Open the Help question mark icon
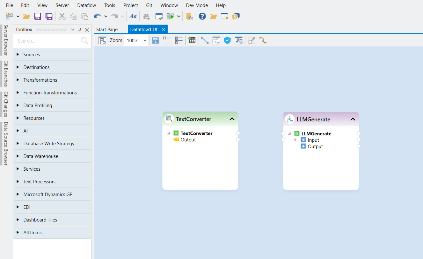Screen dimensions: 423x259 click(202, 16)
